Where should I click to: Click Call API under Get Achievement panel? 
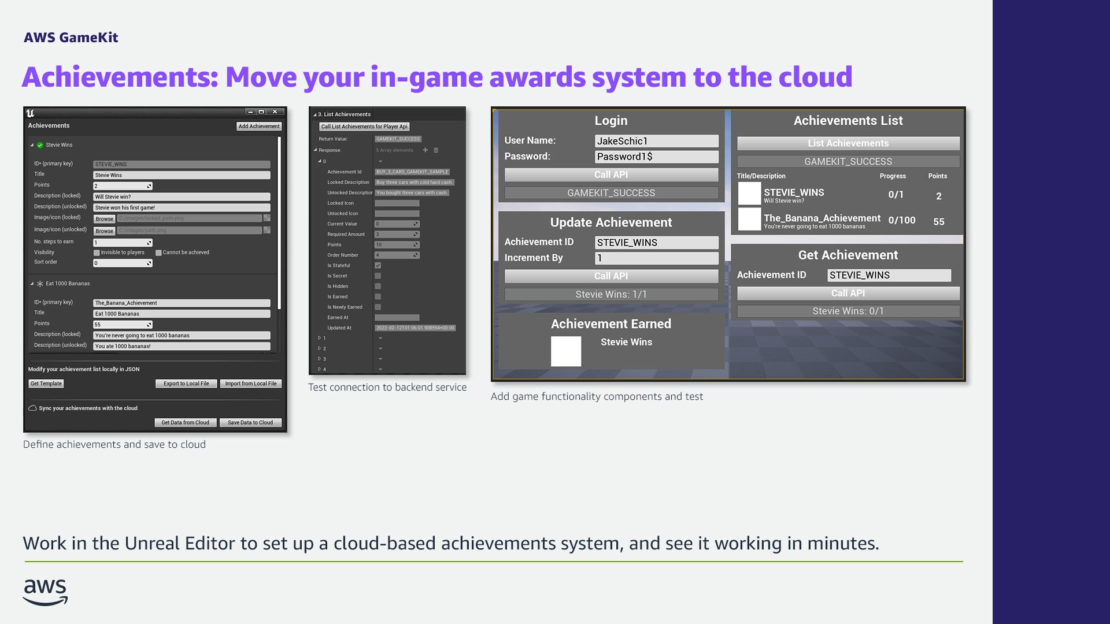848,294
